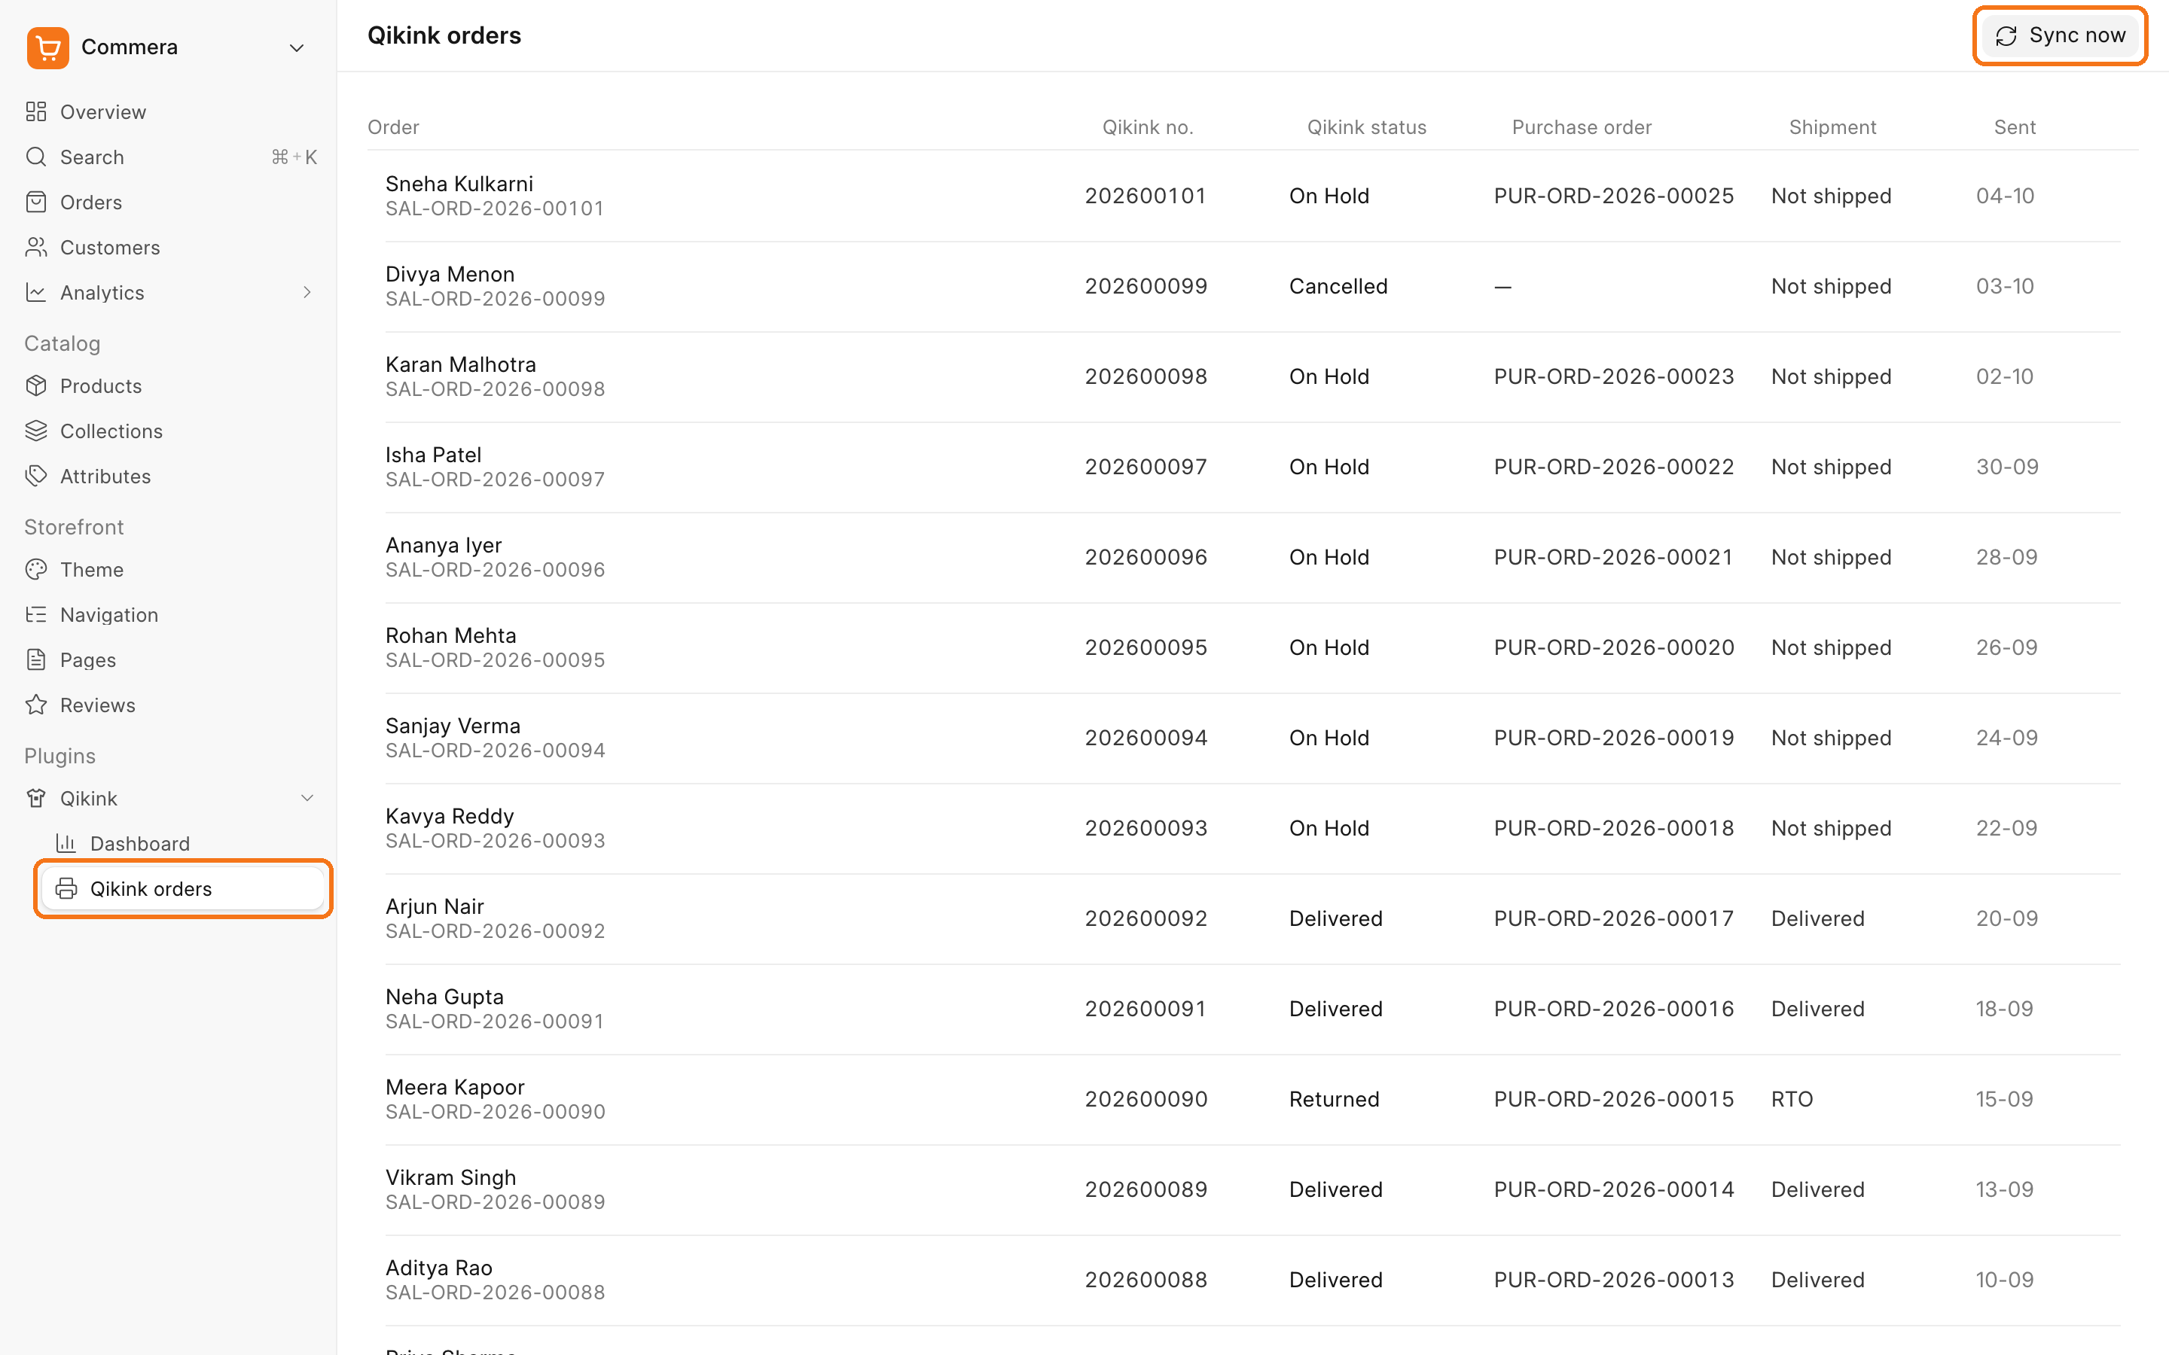This screenshot has height=1355, width=2169.
Task: Click the Qikink status column header
Action: (1367, 127)
